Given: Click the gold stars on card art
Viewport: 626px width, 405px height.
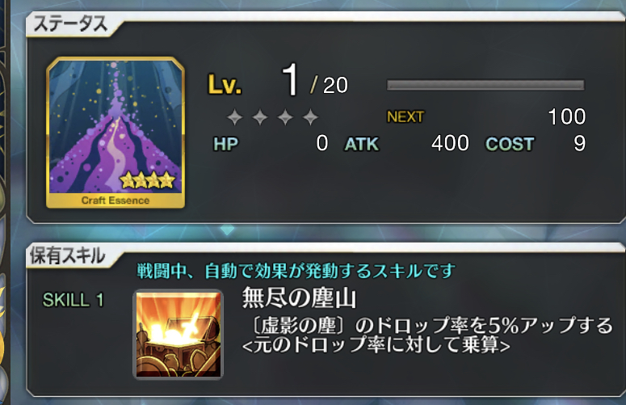Looking at the screenshot, I should [148, 180].
